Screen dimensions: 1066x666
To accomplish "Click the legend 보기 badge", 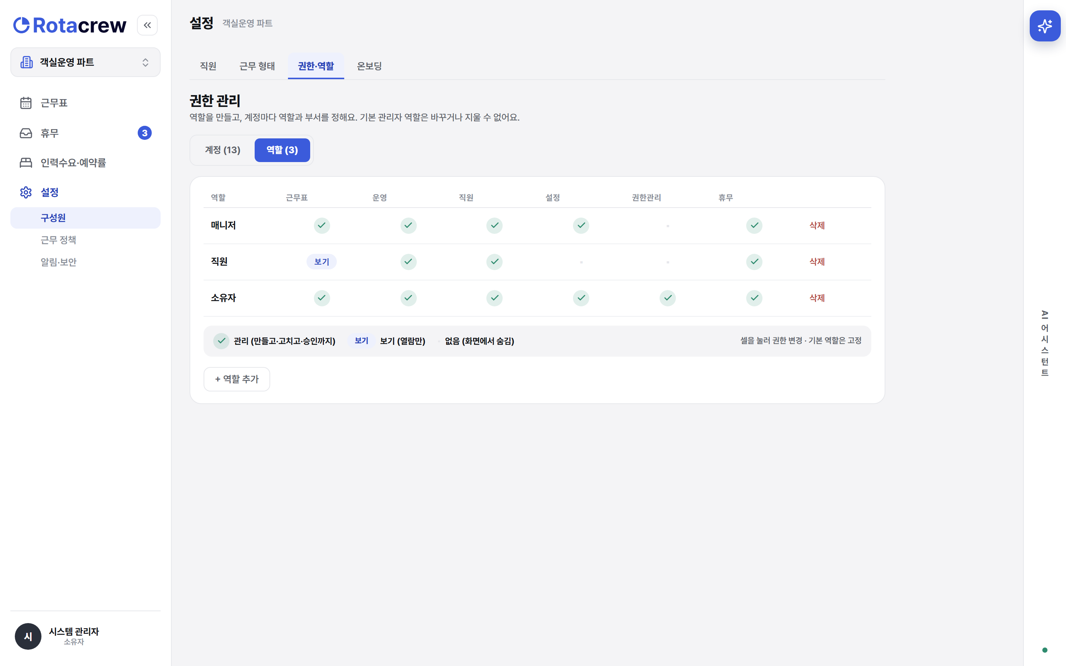I will (361, 341).
